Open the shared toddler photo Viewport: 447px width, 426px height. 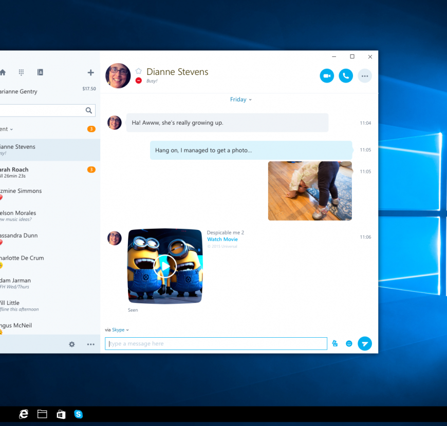[310, 191]
